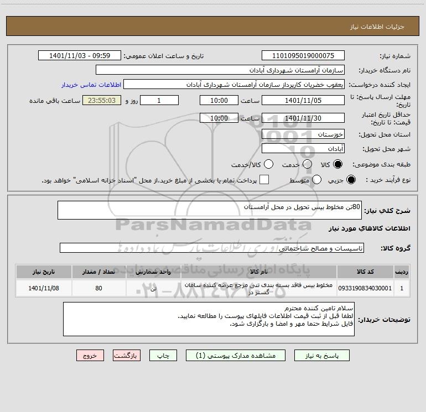Click the announcement date field 1401/11/03 - 09:59

(x=80, y=56)
